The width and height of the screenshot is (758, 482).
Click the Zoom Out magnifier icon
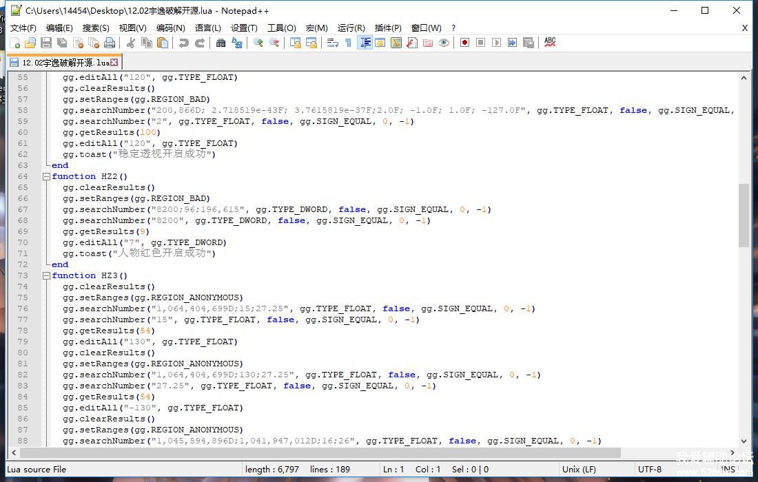coord(274,43)
